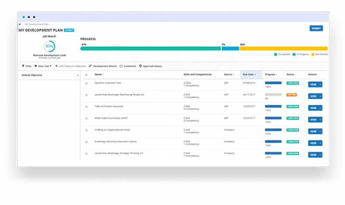Sort by the Source column sort icon
The width and height of the screenshot is (345, 205).
tap(234, 75)
